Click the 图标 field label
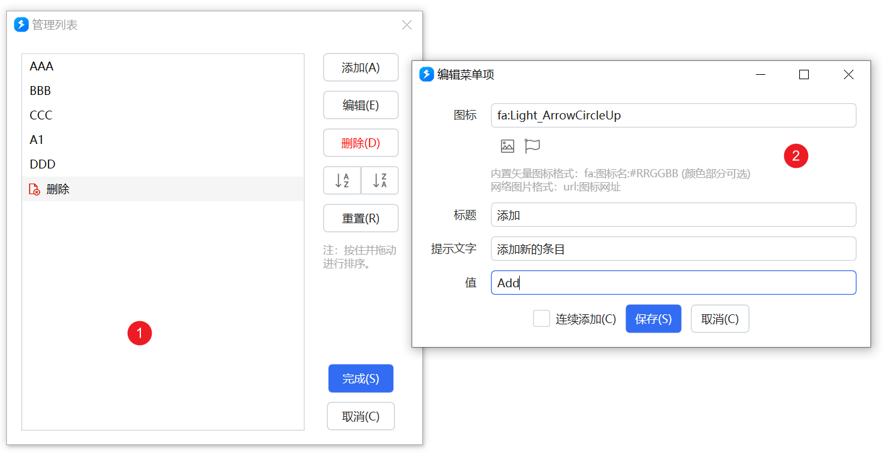 coord(465,115)
